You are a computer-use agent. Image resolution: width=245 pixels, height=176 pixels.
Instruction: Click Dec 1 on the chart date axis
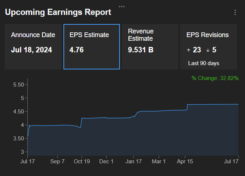click(106, 161)
